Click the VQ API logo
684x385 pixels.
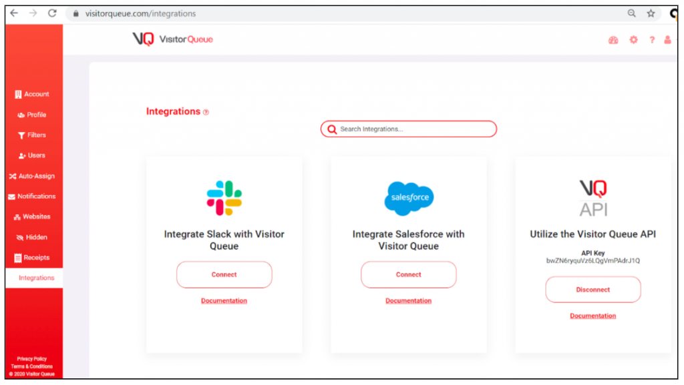click(x=593, y=198)
